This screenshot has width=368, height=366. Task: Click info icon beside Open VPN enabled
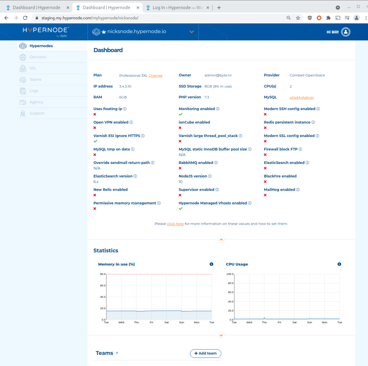131,122
